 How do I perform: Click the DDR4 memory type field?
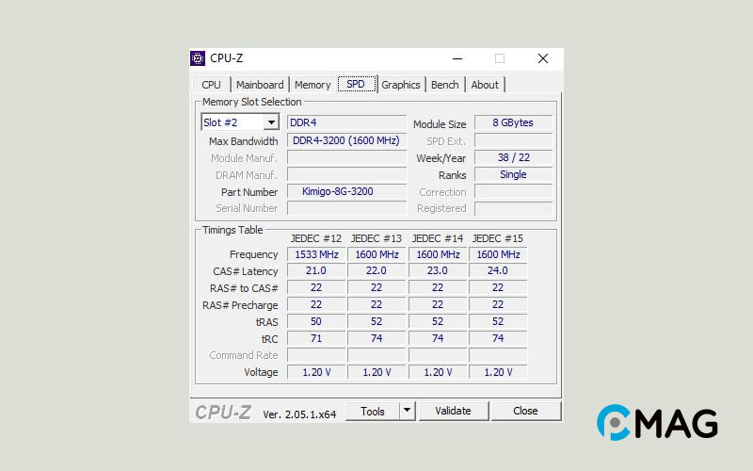(346, 122)
